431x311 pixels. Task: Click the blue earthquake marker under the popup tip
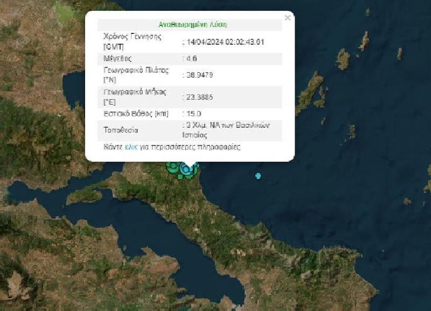click(x=187, y=169)
